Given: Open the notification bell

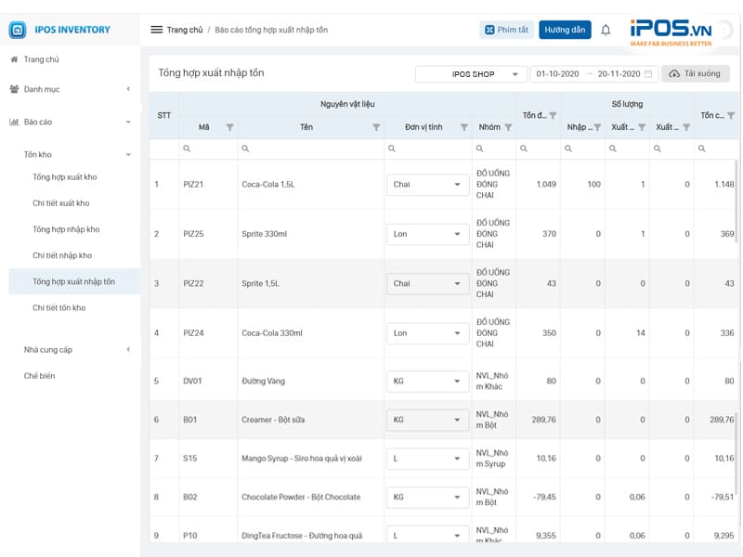Looking at the screenshot, I should (x=606, y=30).
